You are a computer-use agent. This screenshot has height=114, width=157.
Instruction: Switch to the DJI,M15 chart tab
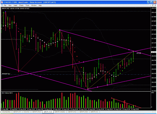pyautogui.click(x=26, y=112)
